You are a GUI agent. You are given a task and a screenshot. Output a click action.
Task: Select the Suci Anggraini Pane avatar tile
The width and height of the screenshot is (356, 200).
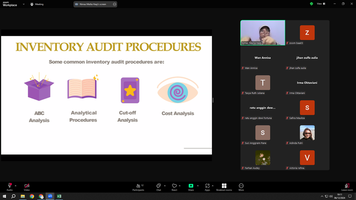[263, 133]
